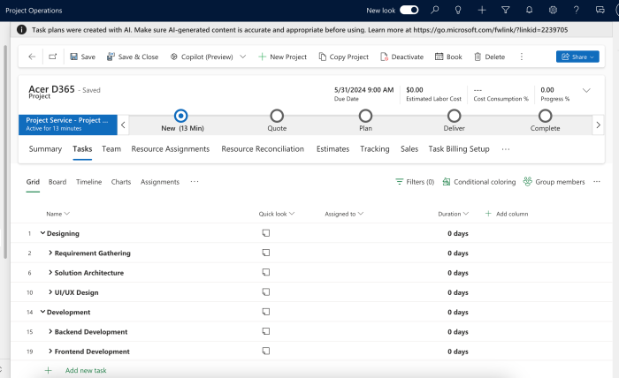The height and width of the screenshot is (378, 619).
Task: Expand Requirement Gathering subtasks
Action: 50,253
